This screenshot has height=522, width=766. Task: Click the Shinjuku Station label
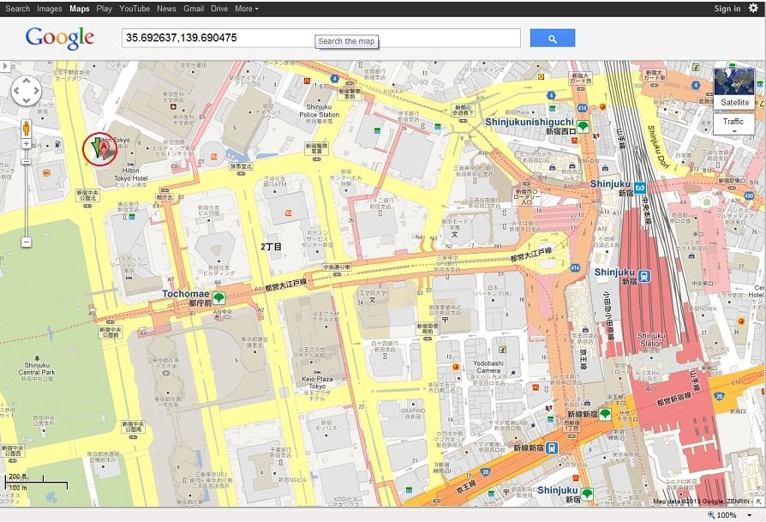[651, 339]
